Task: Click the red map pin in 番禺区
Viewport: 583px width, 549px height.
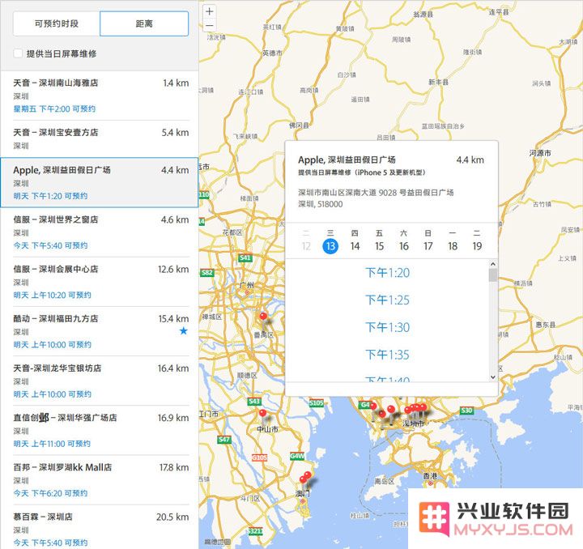Action: (x=263, y=317)
